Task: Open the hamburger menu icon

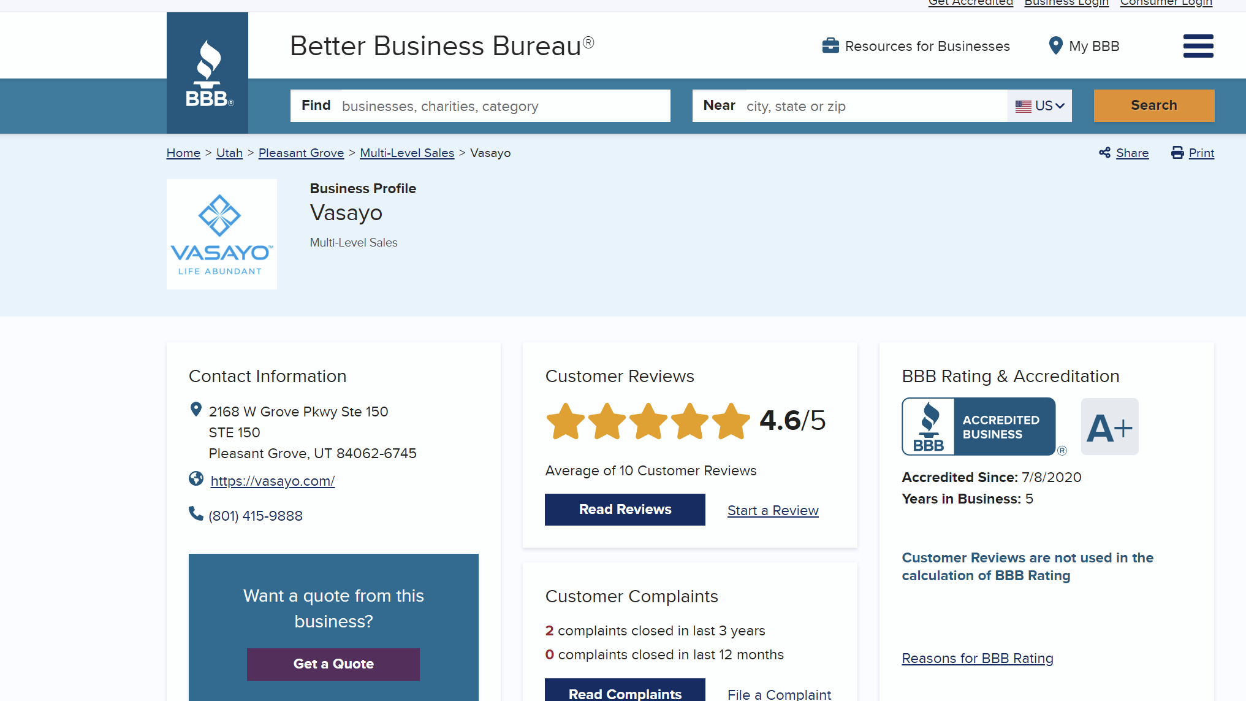Action: click(1198, 46)
